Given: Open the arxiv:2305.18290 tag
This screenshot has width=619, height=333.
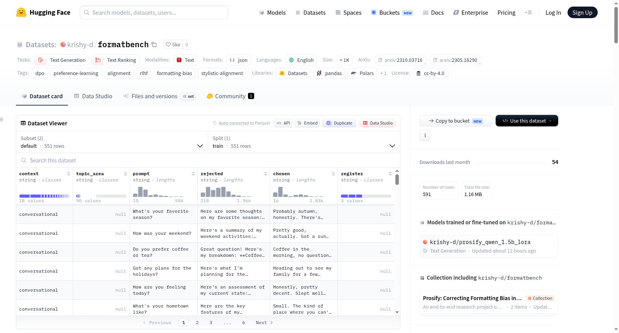Looking at the screenshot, I should pos(455,60).
